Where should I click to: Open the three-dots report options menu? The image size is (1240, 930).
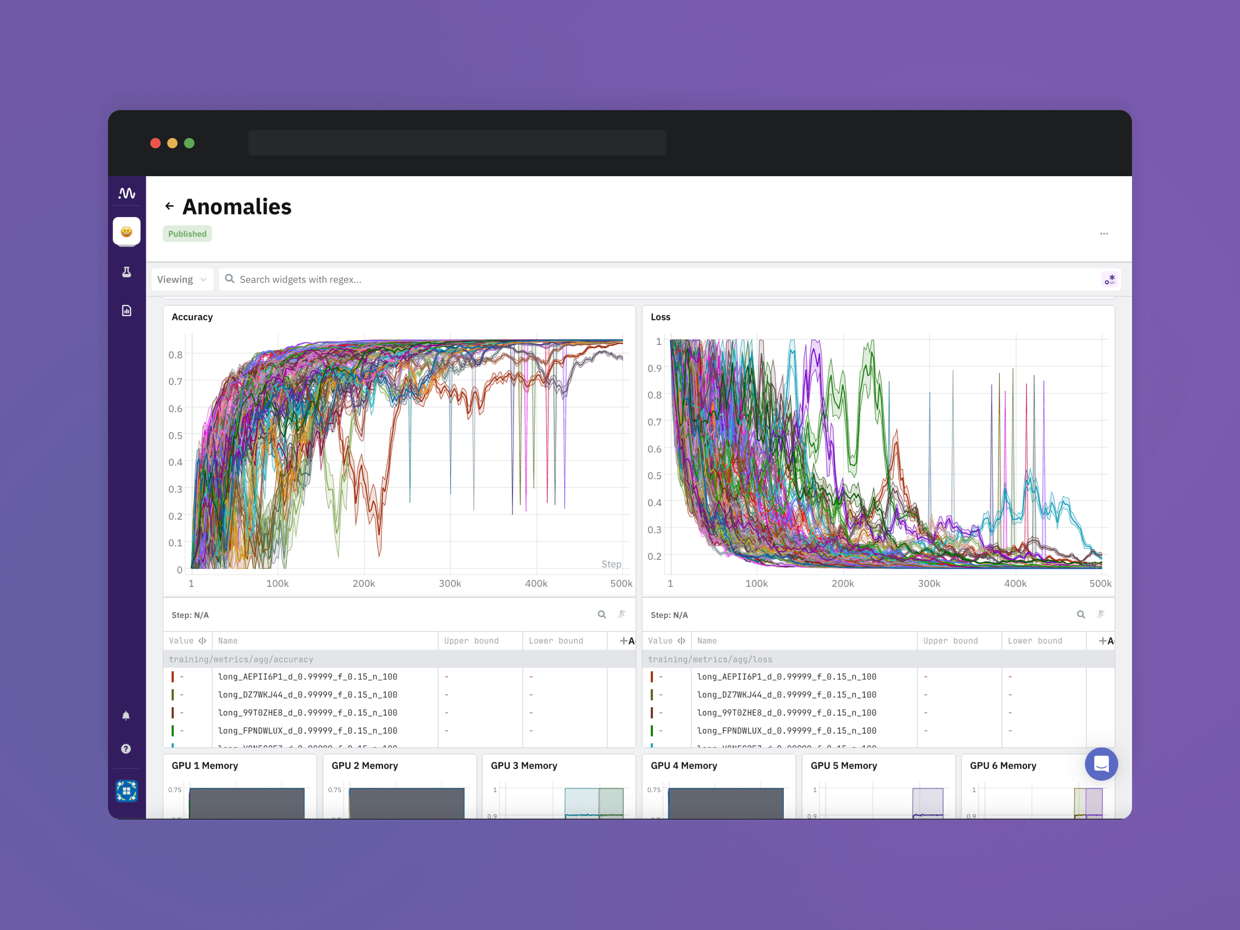click(x=1104, y=234)
